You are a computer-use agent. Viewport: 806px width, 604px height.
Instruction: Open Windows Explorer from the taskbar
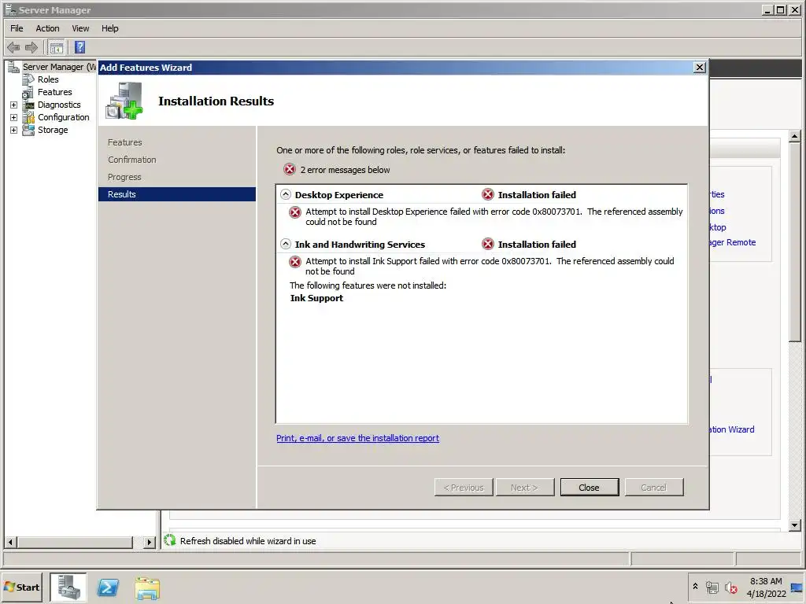[x=147, y=587]
